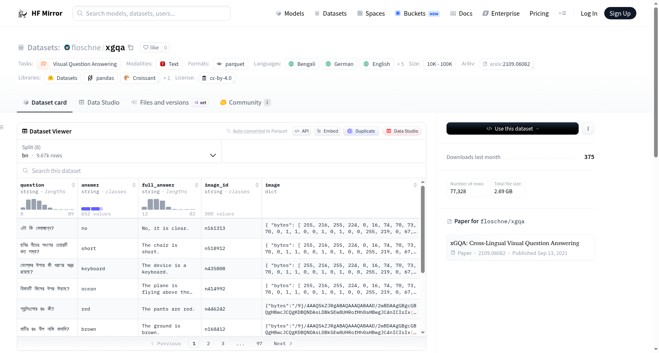Sort the answer column

pyautogui.click(x=134, y=185)
